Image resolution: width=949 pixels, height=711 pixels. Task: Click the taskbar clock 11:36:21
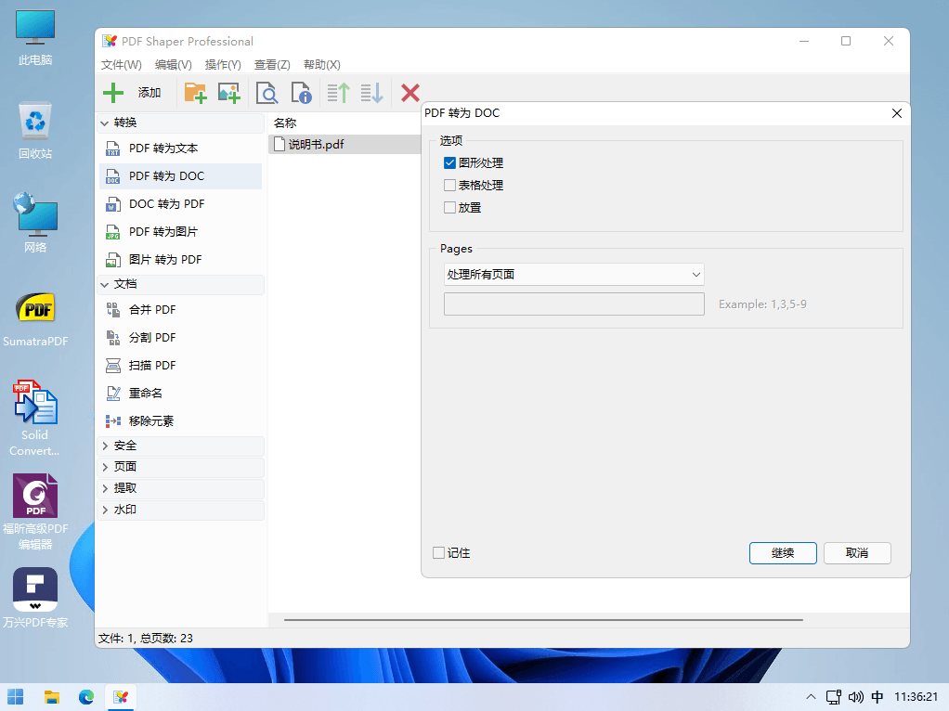pos(916,697)
